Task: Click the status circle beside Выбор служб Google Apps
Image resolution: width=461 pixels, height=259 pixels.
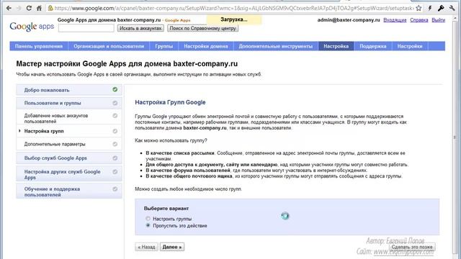Action: [115, 158]
